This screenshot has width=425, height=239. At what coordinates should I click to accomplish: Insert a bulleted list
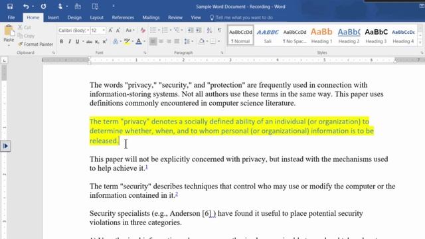tap(153, 31)
